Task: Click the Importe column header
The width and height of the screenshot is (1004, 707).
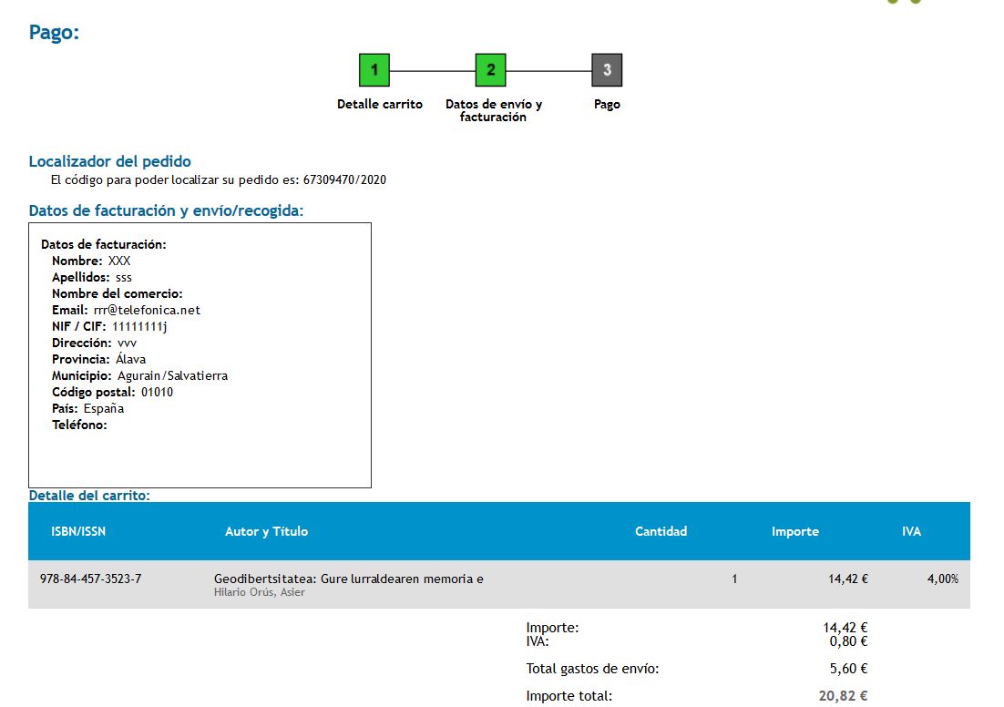Action: [x=794, y=531]
